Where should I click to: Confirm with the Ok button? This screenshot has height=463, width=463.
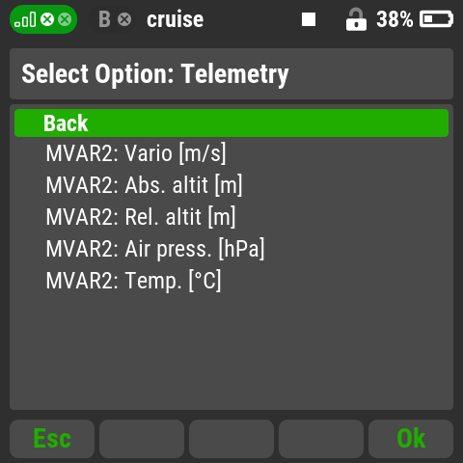tap(411, 439)
